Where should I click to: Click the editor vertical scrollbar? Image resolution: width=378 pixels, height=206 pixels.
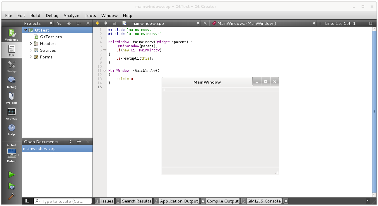click(374, 111)
